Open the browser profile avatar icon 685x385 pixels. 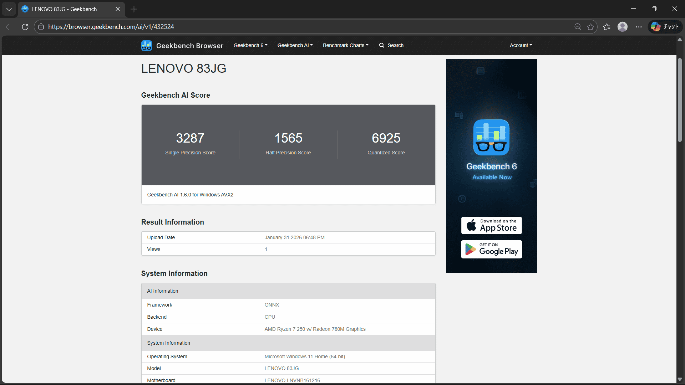click(x=623, y=27)
